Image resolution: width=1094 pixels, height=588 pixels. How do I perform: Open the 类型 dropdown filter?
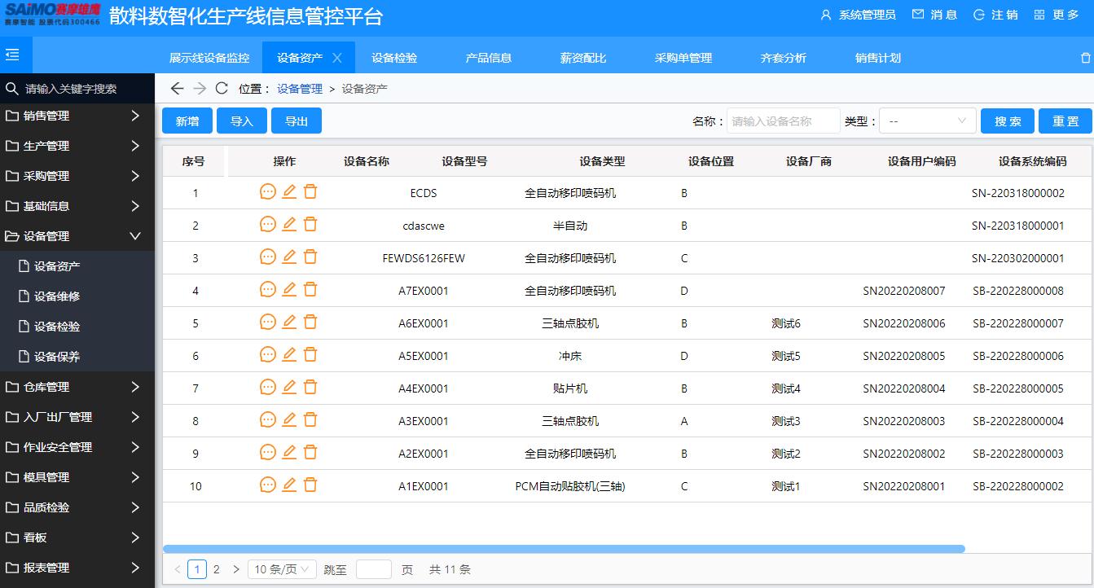coord(927,120)
